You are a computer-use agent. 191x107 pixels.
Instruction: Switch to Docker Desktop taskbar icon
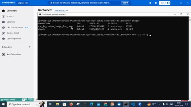coord(119,104)
